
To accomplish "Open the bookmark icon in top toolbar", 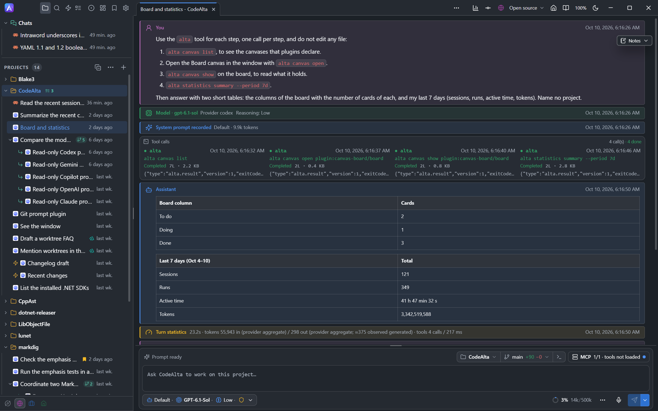I will click(x=114, y=8).
